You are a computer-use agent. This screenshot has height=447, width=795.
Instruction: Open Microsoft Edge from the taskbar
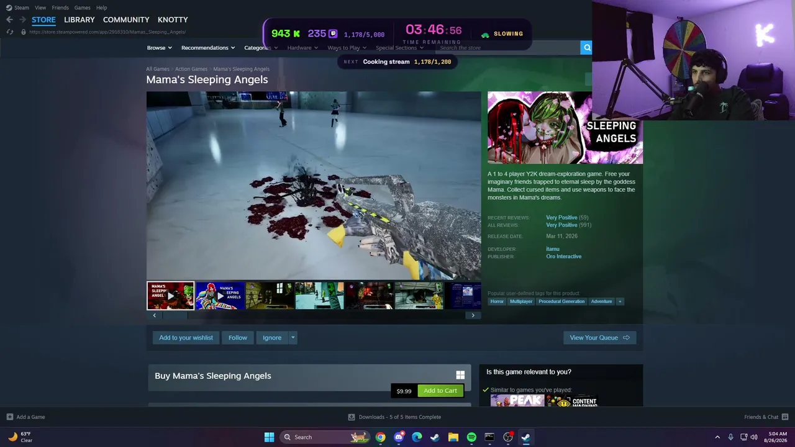417,437
